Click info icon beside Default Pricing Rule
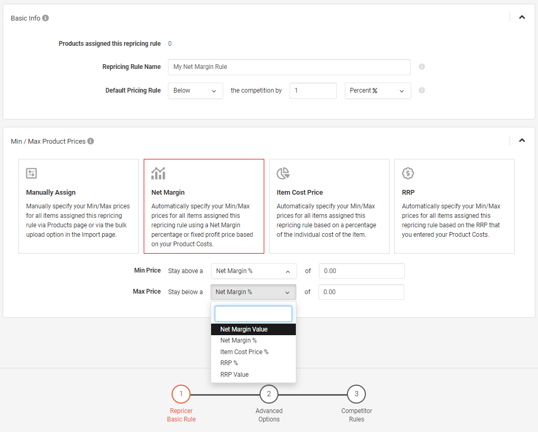The image size is (538, 432). [x=422, y=90]
